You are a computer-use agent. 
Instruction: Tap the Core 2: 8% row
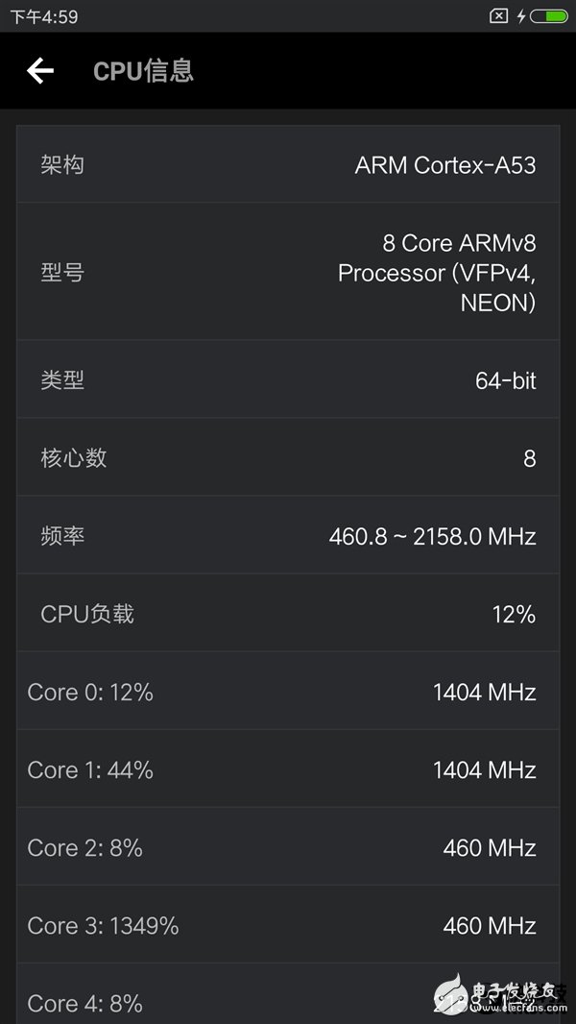click(x=288, y=847)
